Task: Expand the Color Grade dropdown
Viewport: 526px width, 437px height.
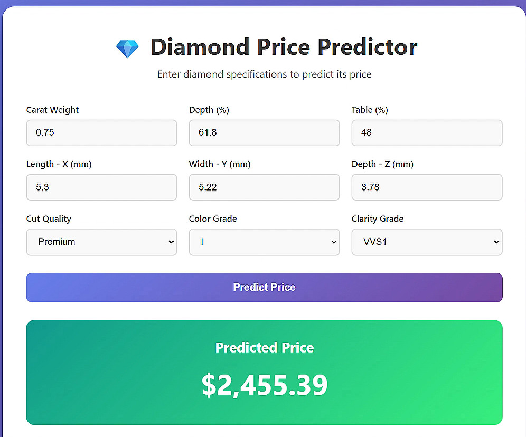Action: coord(264,242)
